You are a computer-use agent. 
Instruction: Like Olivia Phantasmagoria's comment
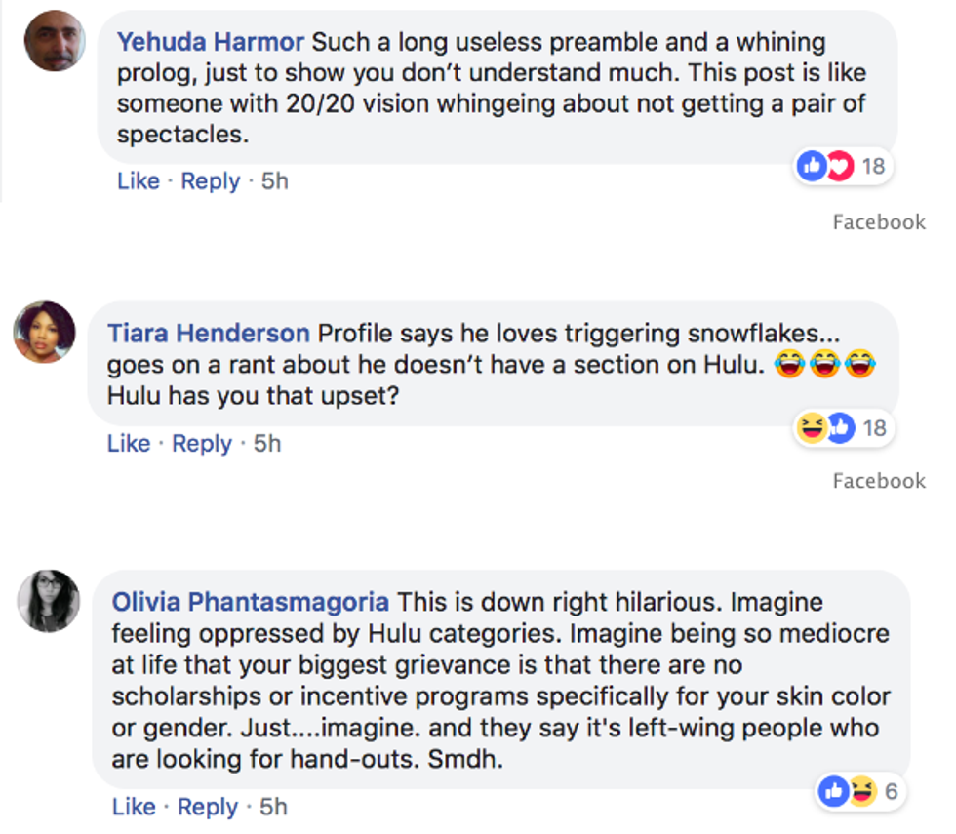(x=134, y=807)
